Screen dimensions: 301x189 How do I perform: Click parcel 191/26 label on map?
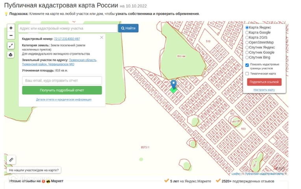[x=236, y=122]
